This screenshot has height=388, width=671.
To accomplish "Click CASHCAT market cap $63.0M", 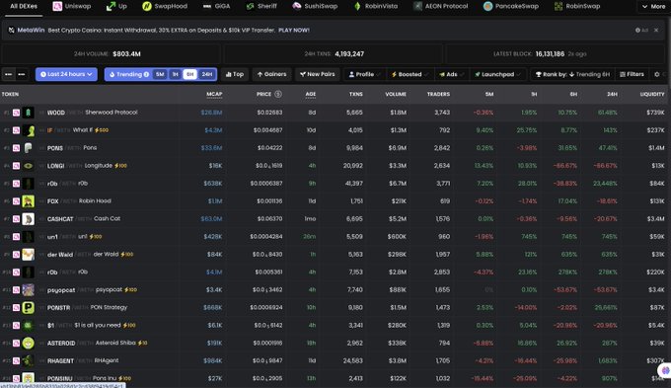I will click(x=211, y=219).
